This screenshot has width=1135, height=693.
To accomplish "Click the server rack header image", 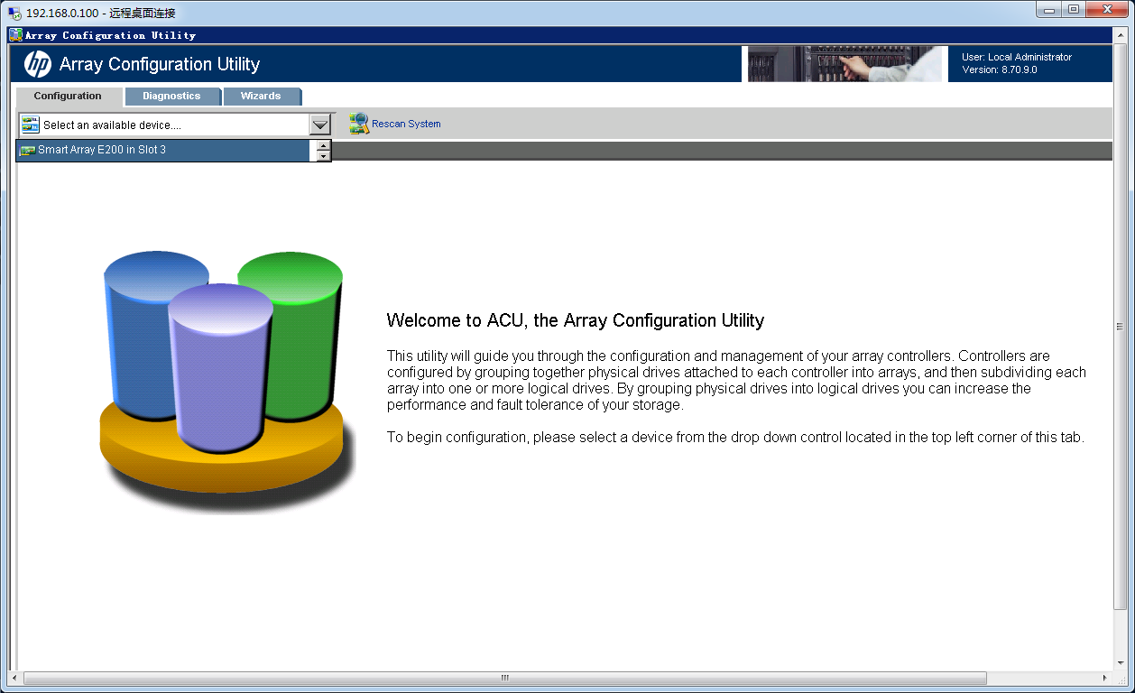I will point(844,63).
